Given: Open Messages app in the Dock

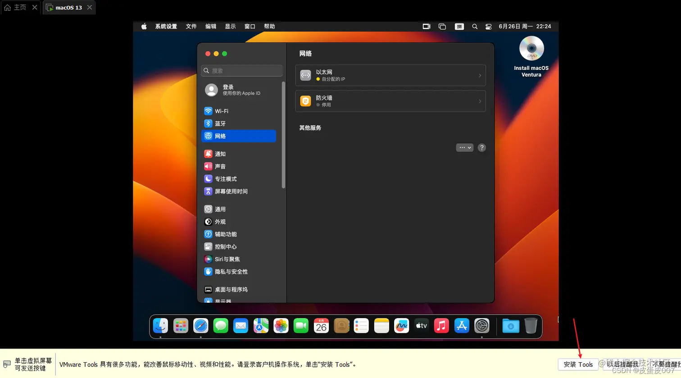Looking at the screenshot, I should click(x=221, y=326).
